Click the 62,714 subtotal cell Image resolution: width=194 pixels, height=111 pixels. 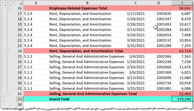(182, 51)
